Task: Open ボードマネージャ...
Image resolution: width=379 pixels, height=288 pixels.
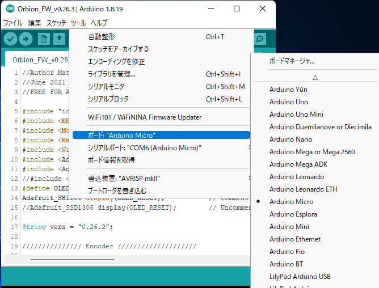Action: pos(315,61)
